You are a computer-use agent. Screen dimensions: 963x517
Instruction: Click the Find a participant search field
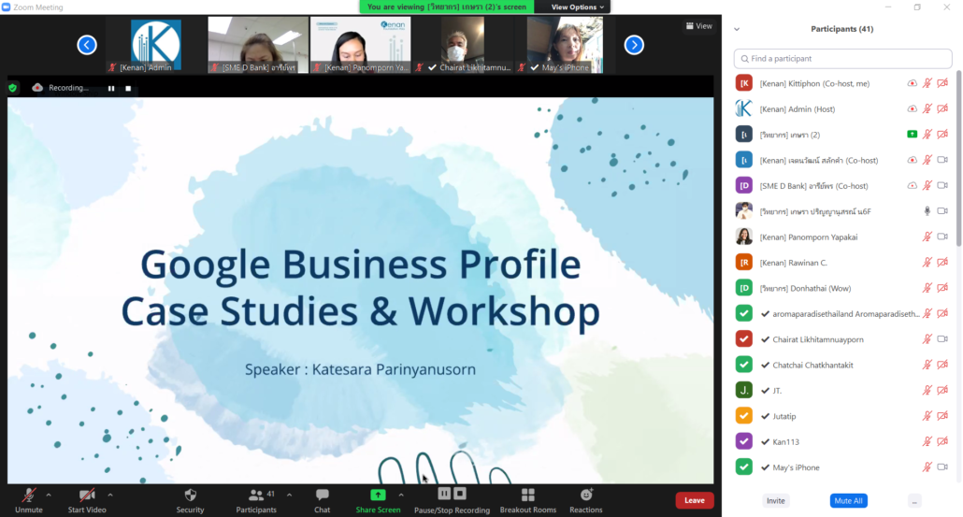point(842,58)
